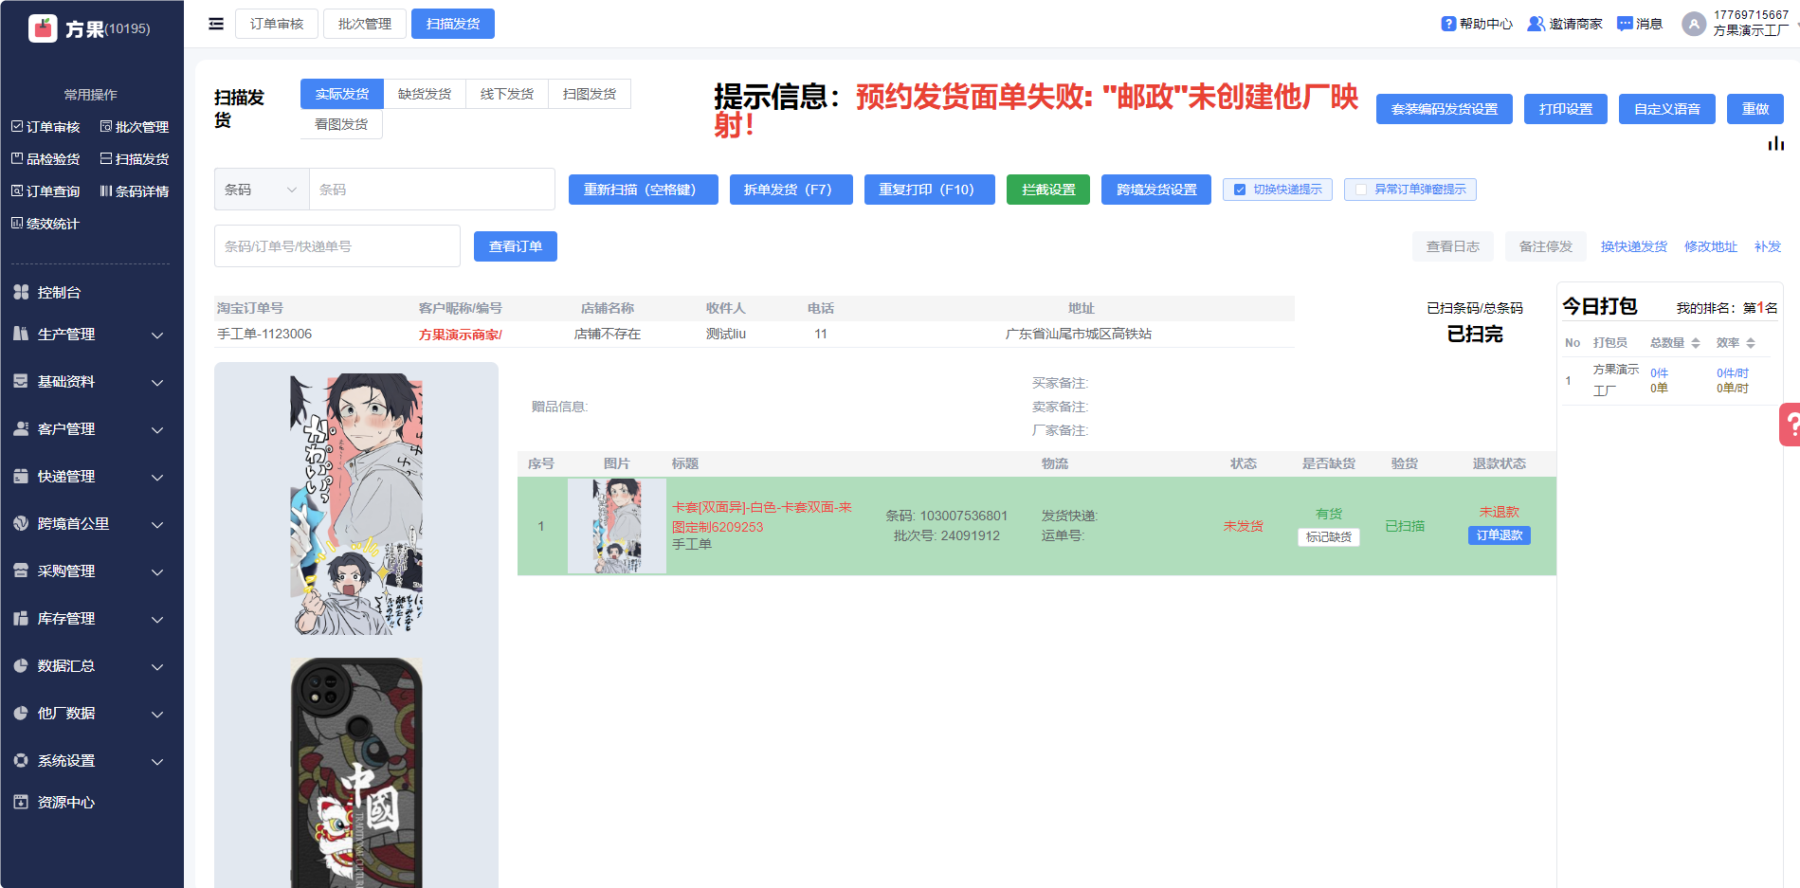Click 重新扫描 (空格键) button
This screenshot has height=888, width=1800.
click(x=643, y=190)
